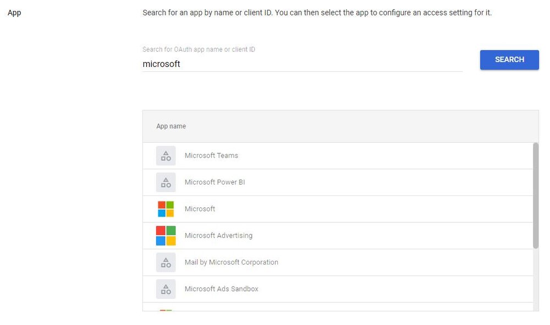The height and width of the screenshot is (325, 550).
Task: Click the results list vertical scrollbar
Action: (535, 195)
